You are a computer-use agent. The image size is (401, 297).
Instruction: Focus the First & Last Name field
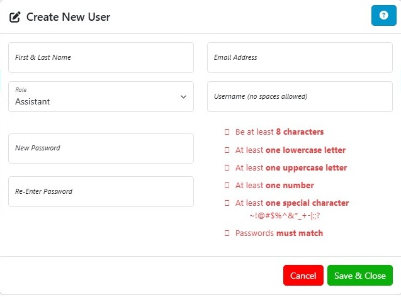(101, 57)
